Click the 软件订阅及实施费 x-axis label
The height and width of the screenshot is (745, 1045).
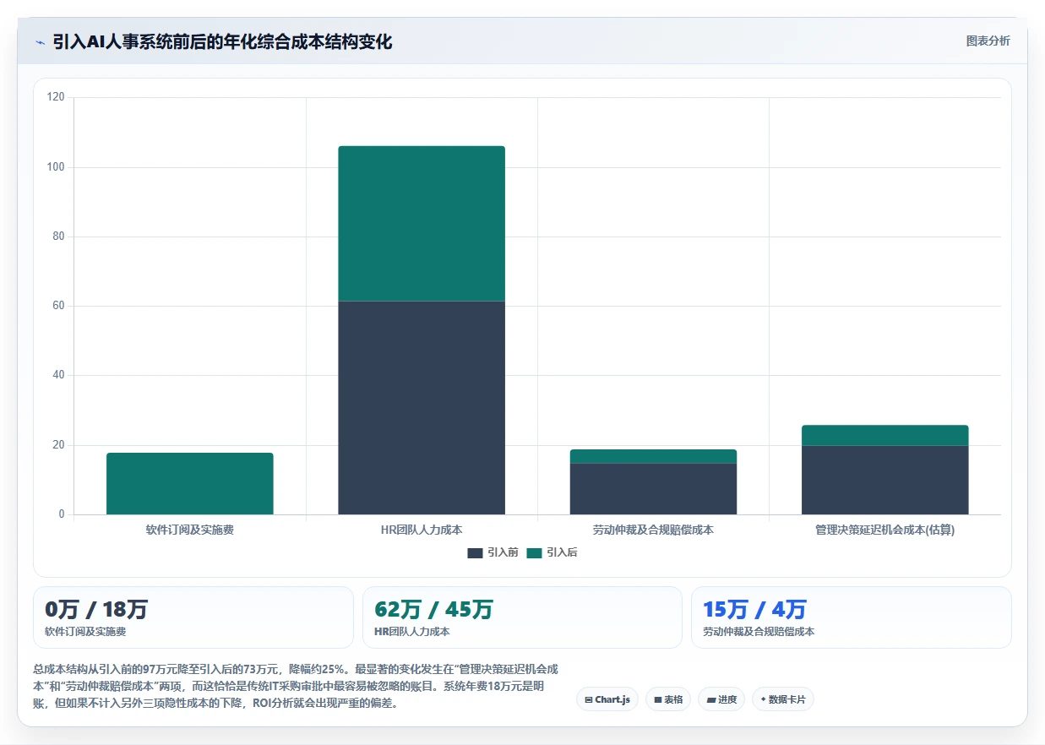pyautogui.click(x=190, y=530)
